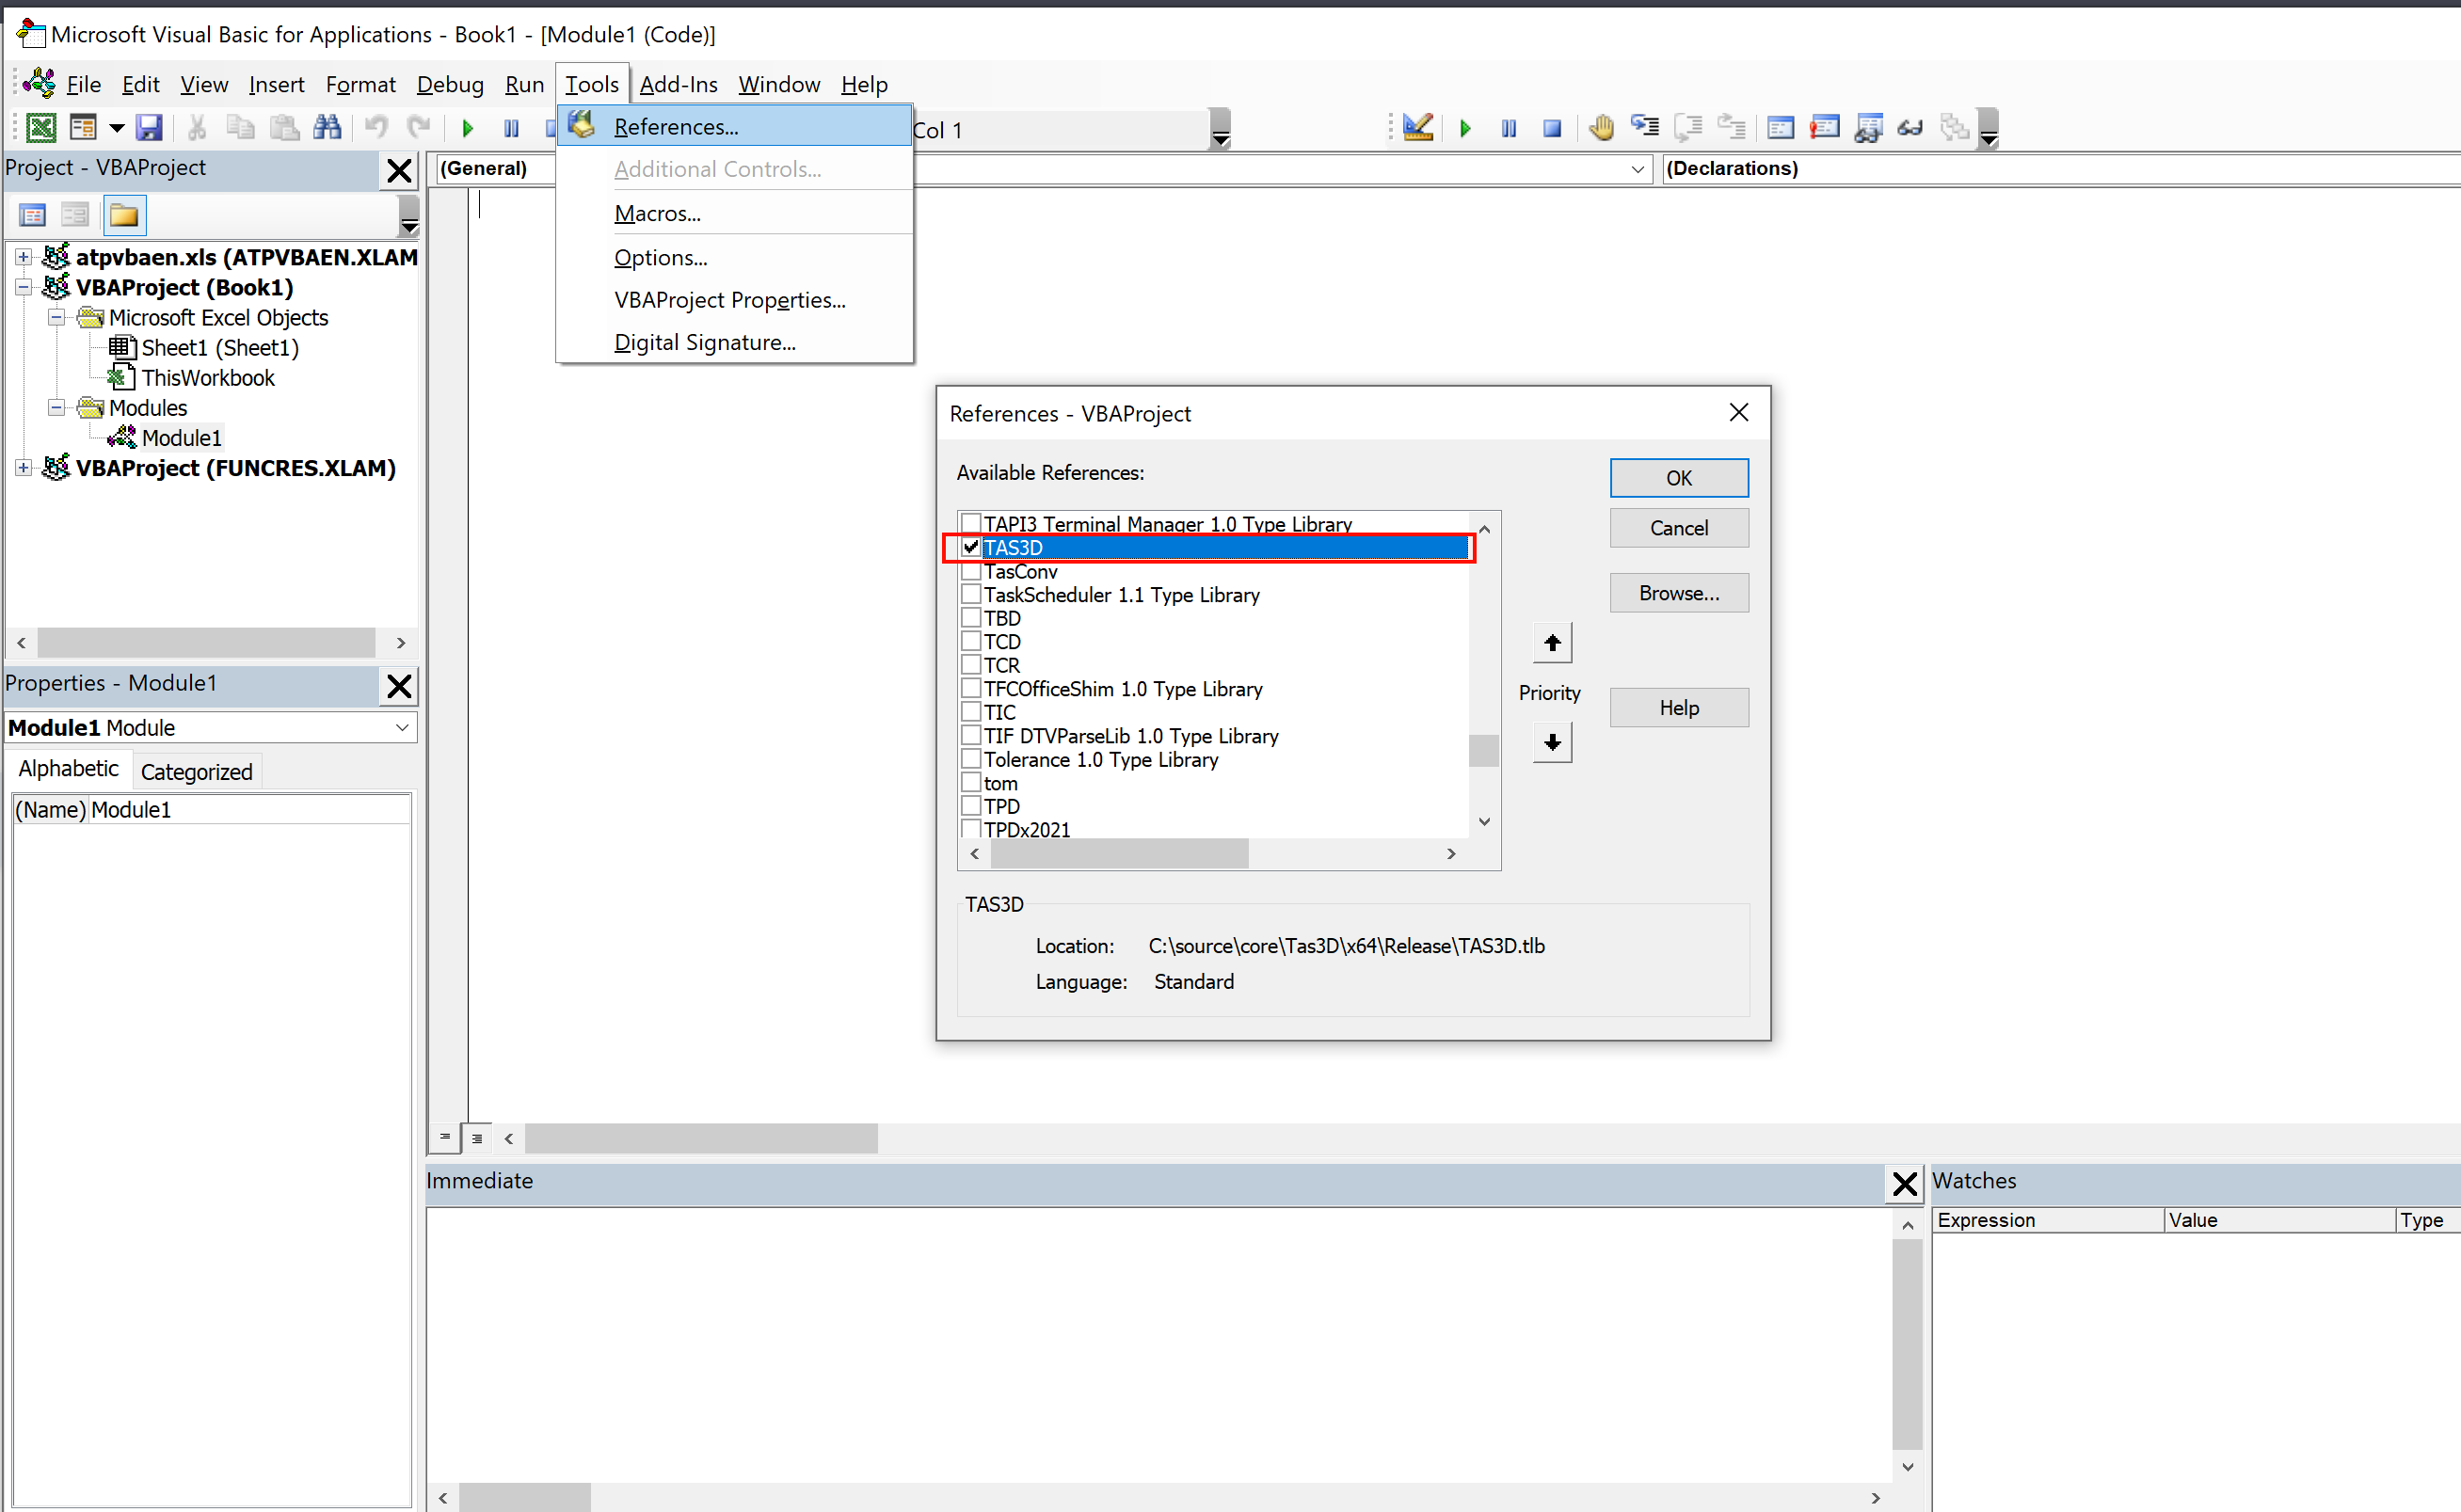Check the TIC reference checkbox

(x=971, y=712)
